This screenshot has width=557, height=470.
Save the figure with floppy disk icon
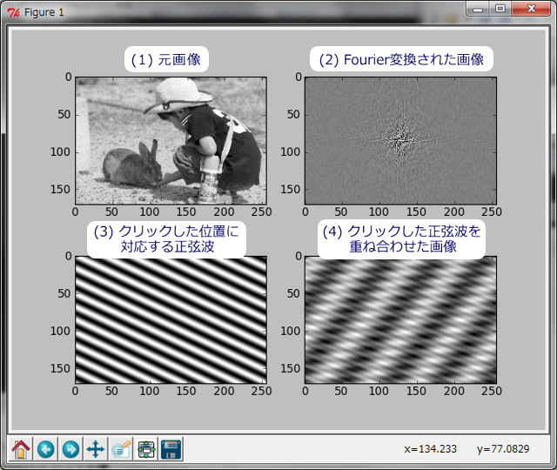coord(171,449)
